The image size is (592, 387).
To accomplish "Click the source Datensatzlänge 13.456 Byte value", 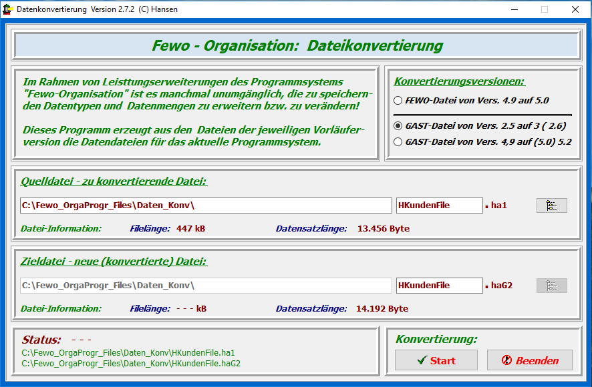I will point(383,229).
